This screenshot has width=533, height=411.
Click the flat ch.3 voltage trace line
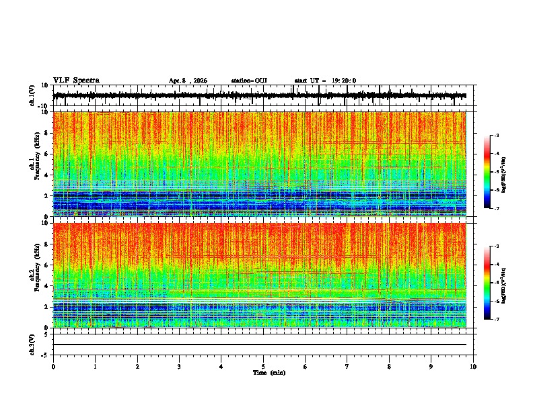[x=260, y=345]
